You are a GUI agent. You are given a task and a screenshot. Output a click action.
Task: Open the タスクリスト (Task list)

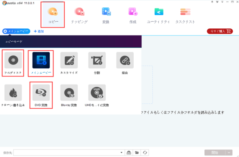186,14
